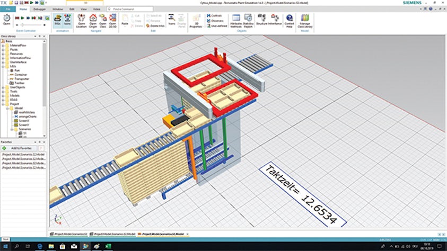Toggle MUs animation button

[58, 20]
